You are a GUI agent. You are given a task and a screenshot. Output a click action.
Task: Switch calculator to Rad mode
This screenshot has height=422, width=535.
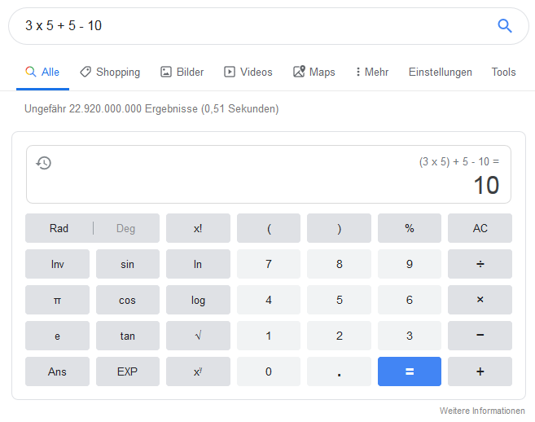coord(59,228)
